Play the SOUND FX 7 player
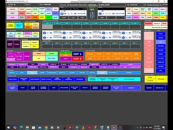 point(64,38)
